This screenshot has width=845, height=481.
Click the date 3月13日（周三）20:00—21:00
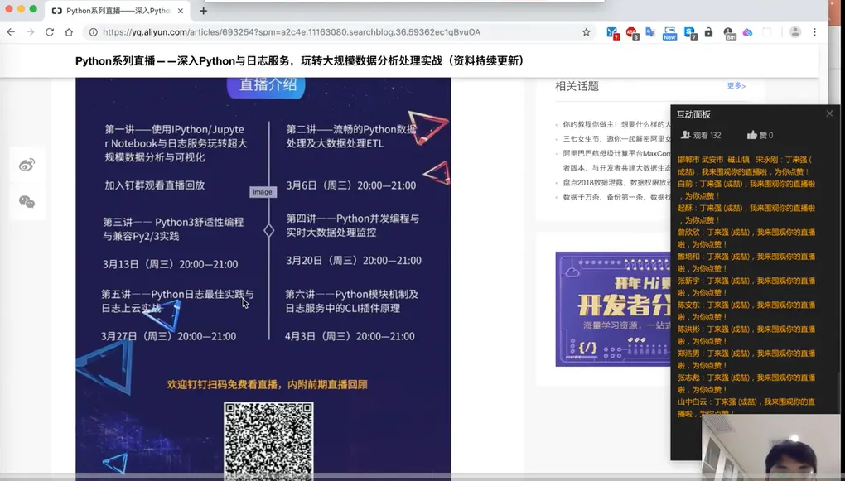point(171,264)
